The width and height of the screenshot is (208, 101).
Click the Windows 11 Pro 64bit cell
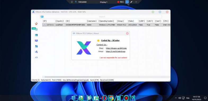click(107, 25)
